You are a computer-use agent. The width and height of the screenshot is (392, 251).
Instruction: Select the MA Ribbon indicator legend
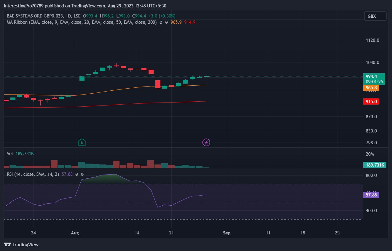[82, 22]
